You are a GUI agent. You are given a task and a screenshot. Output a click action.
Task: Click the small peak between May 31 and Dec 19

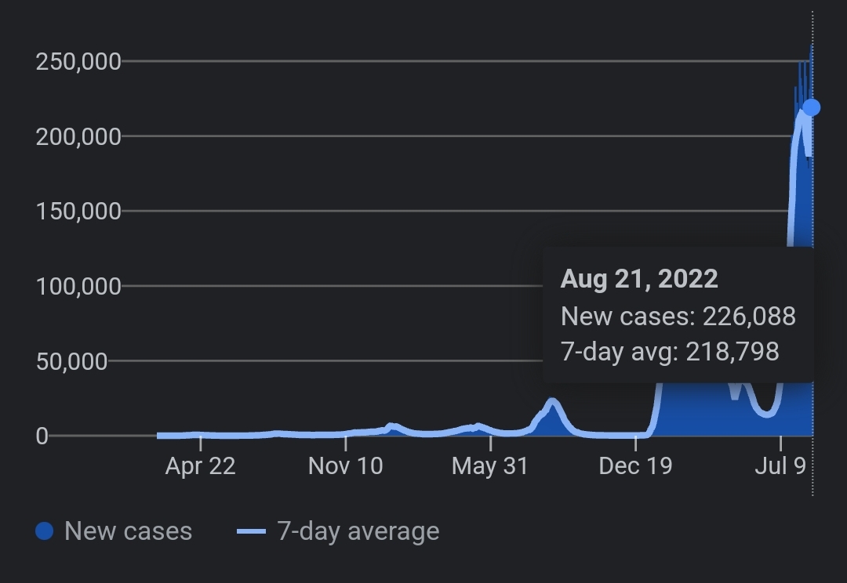coord(552,404)
